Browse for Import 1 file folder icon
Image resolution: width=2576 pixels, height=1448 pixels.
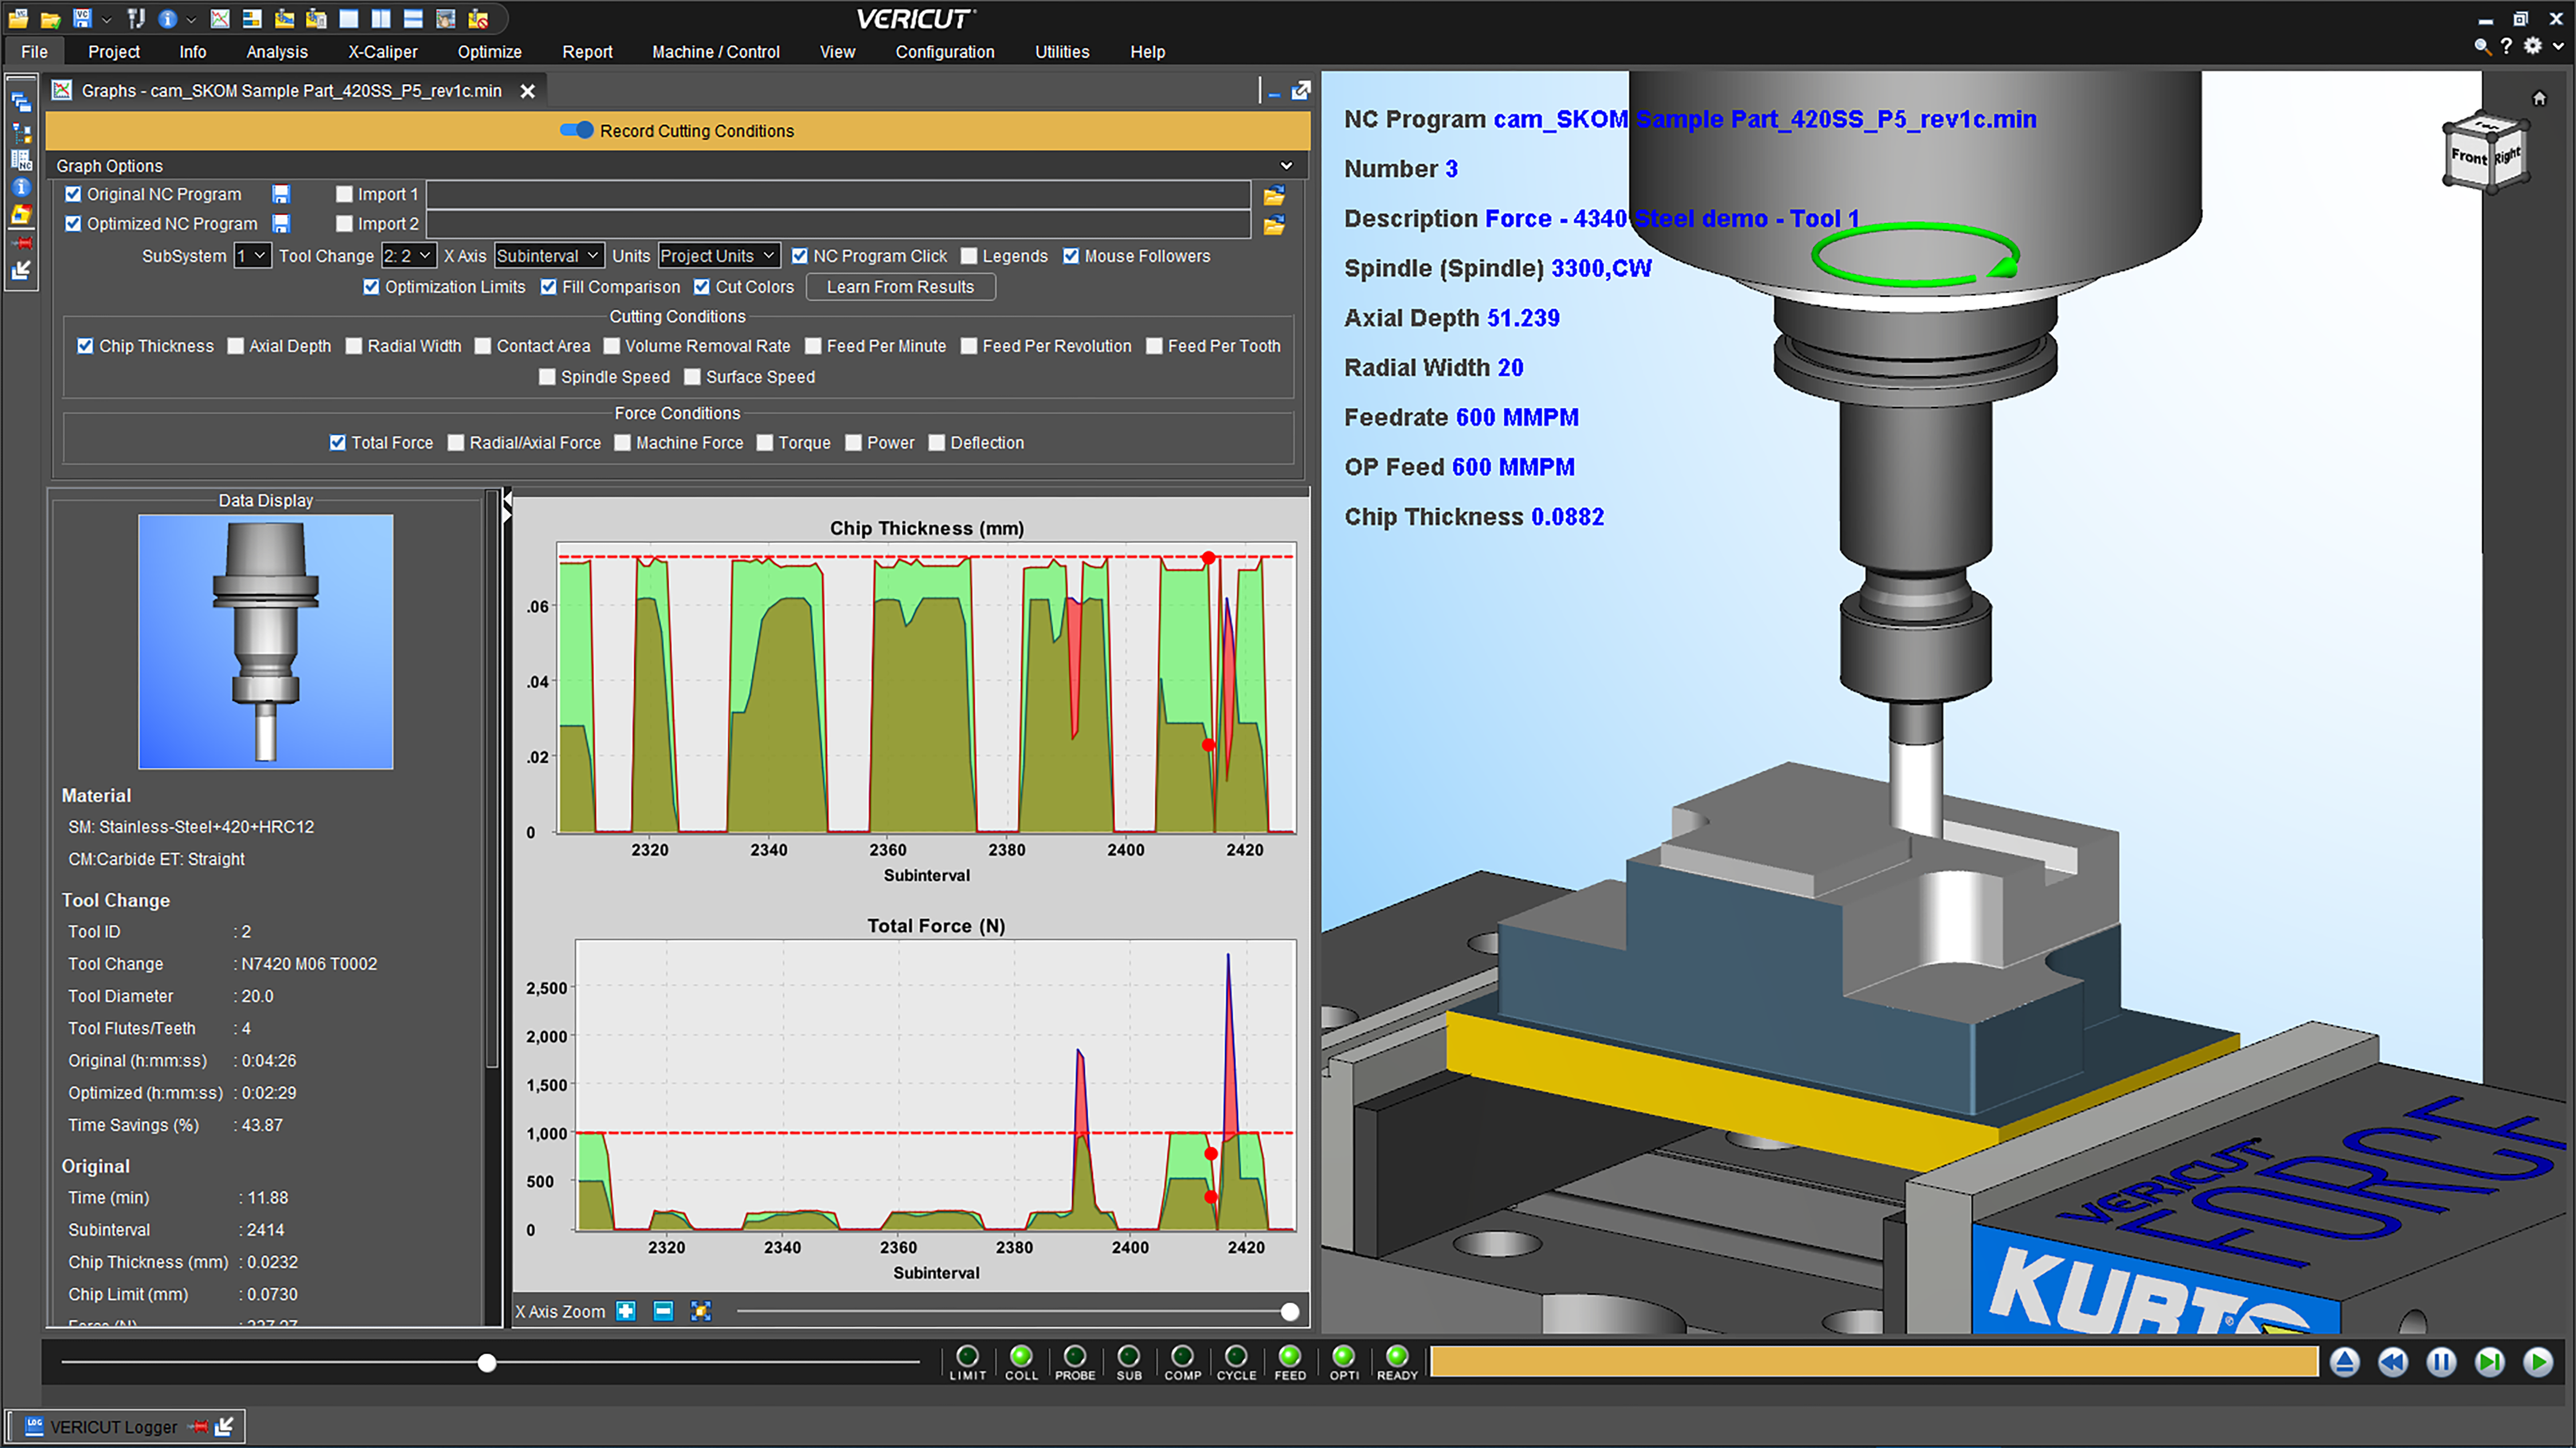point(1274,195)
